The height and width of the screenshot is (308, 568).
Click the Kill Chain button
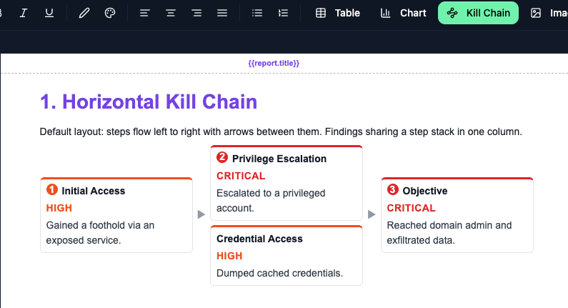(478, 13)
